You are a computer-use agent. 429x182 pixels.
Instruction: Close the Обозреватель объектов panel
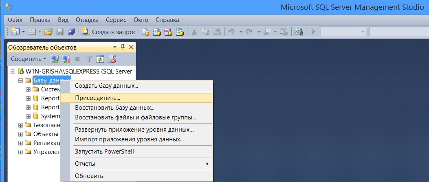131,47
